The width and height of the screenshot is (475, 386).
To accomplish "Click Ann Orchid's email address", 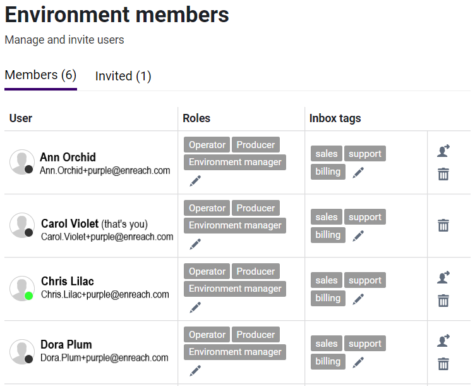I will pyautogui.click(x=105, y=170).
